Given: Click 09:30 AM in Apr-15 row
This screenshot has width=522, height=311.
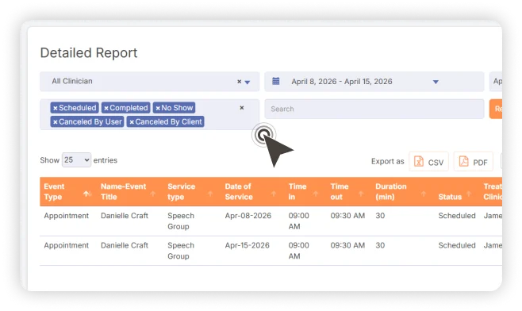Looking at the screenshot, I should [347, 245].
